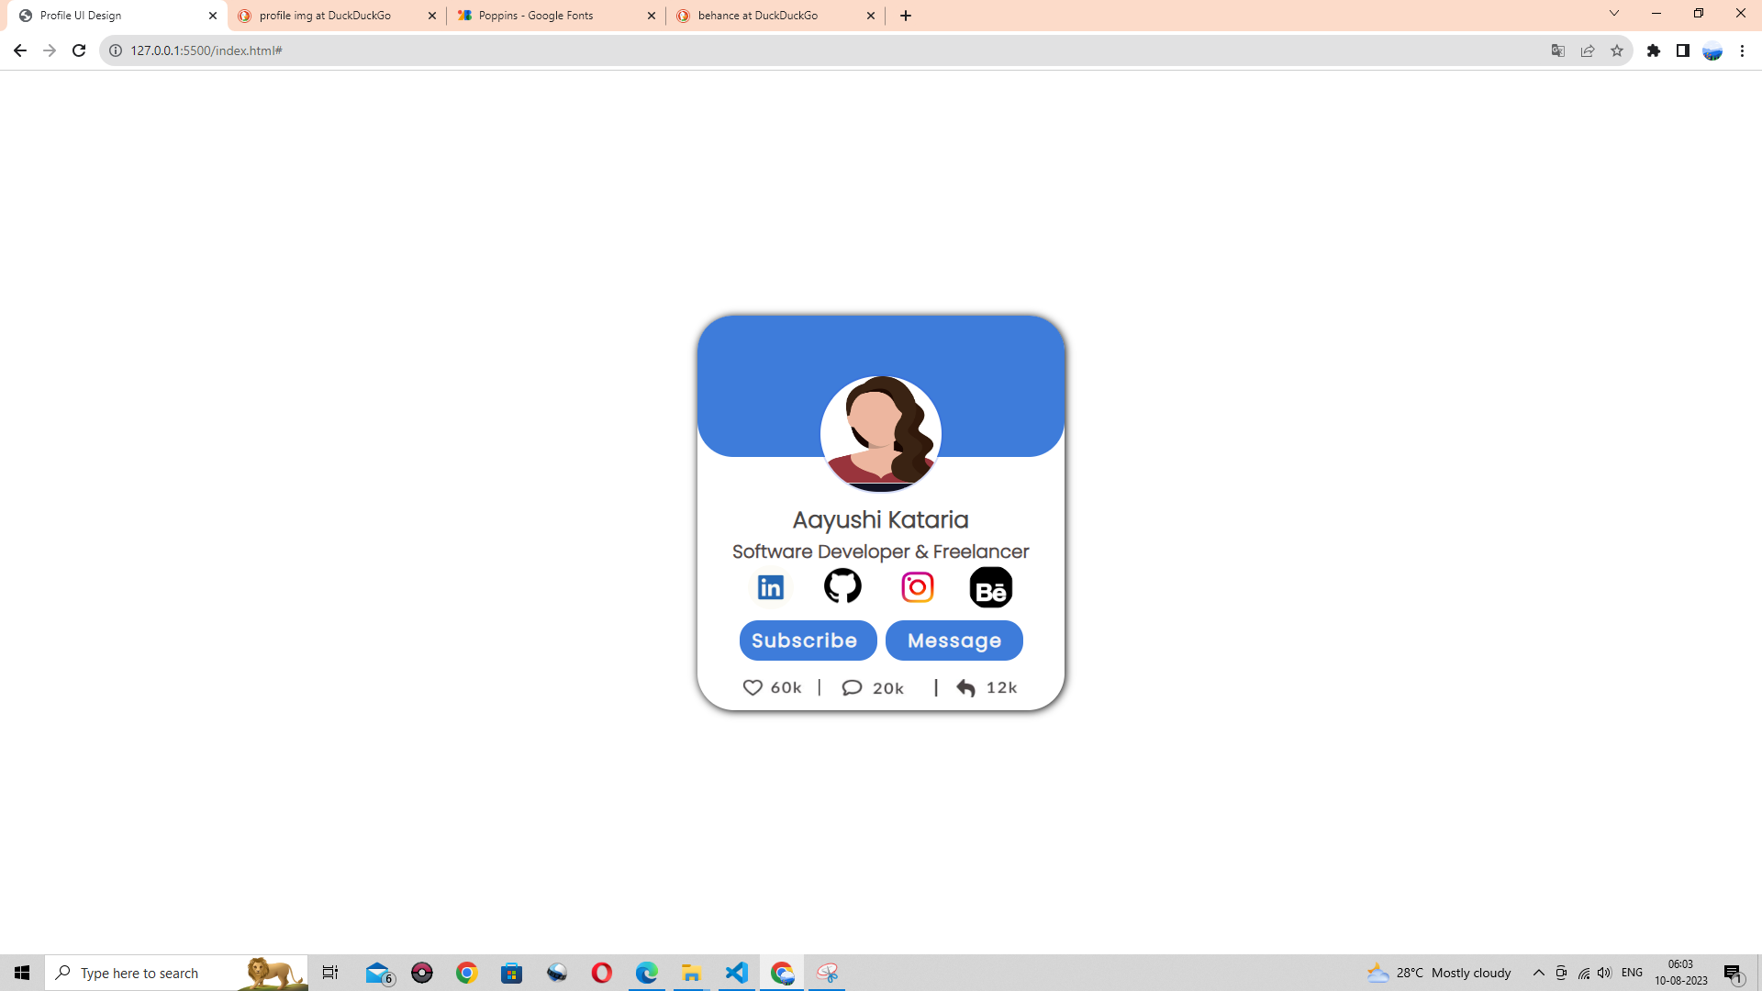Launch Visual Studio Code from the taskbar
1762x991 pixels.
tap(737, 973)
